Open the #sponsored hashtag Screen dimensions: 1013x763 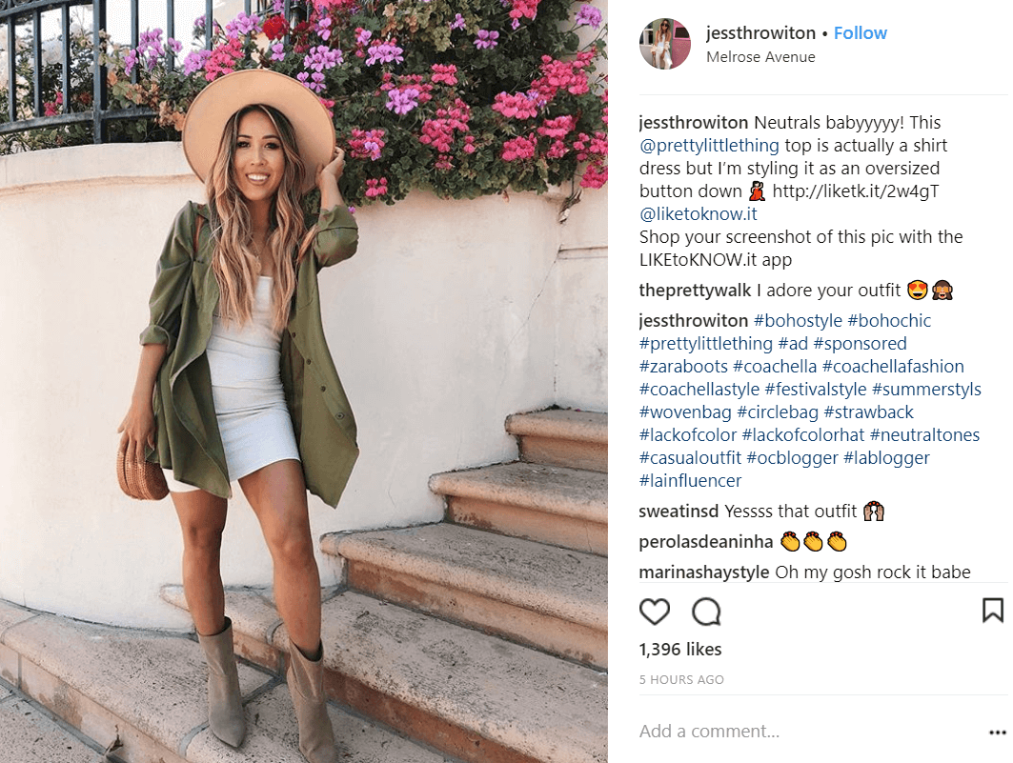pos(860,344)
